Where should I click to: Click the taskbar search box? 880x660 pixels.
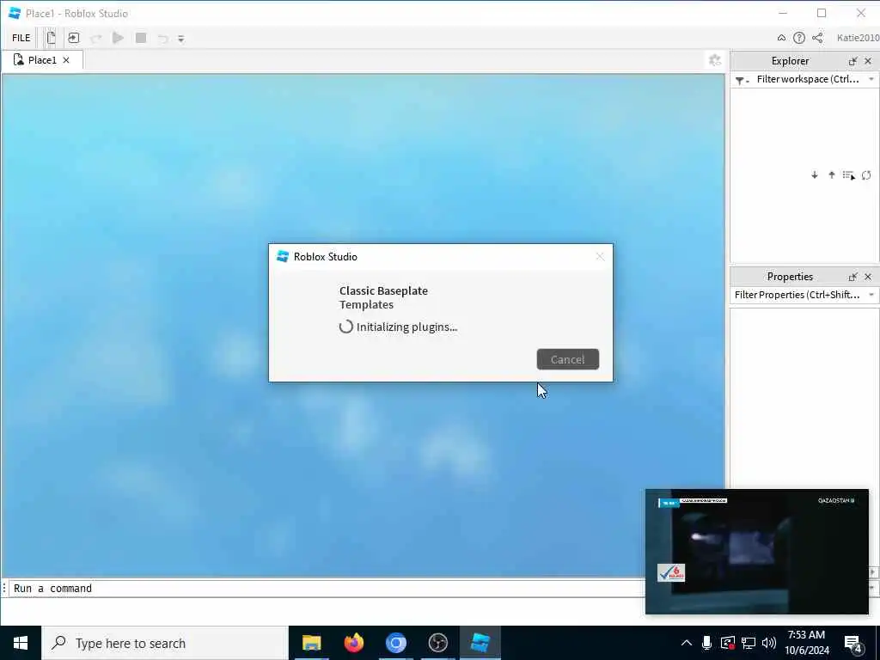point(164,643)
